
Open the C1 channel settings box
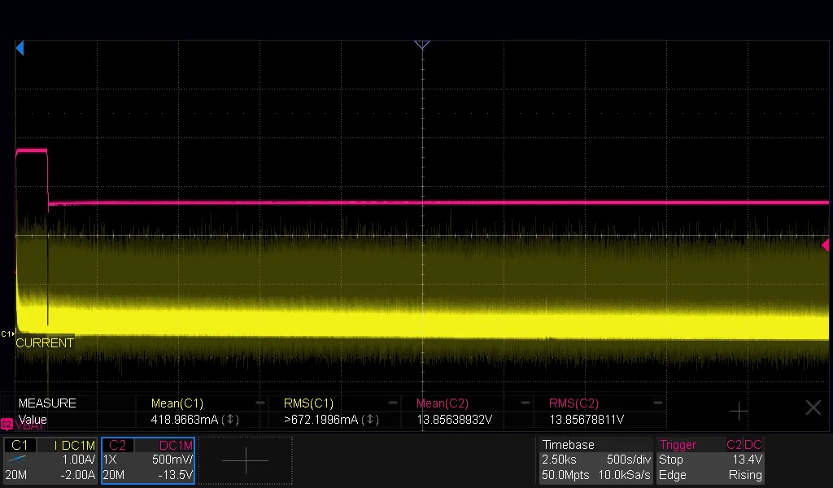[51, 460]
